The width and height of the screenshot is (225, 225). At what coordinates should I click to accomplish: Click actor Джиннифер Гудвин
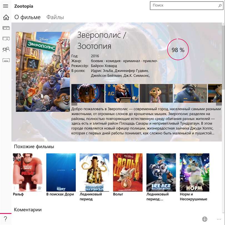(x=131, y=71)
